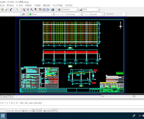This screenshot has height=119, width=144.
Task: Open the Dimension Style manager icon
Action: coord(81,10)
